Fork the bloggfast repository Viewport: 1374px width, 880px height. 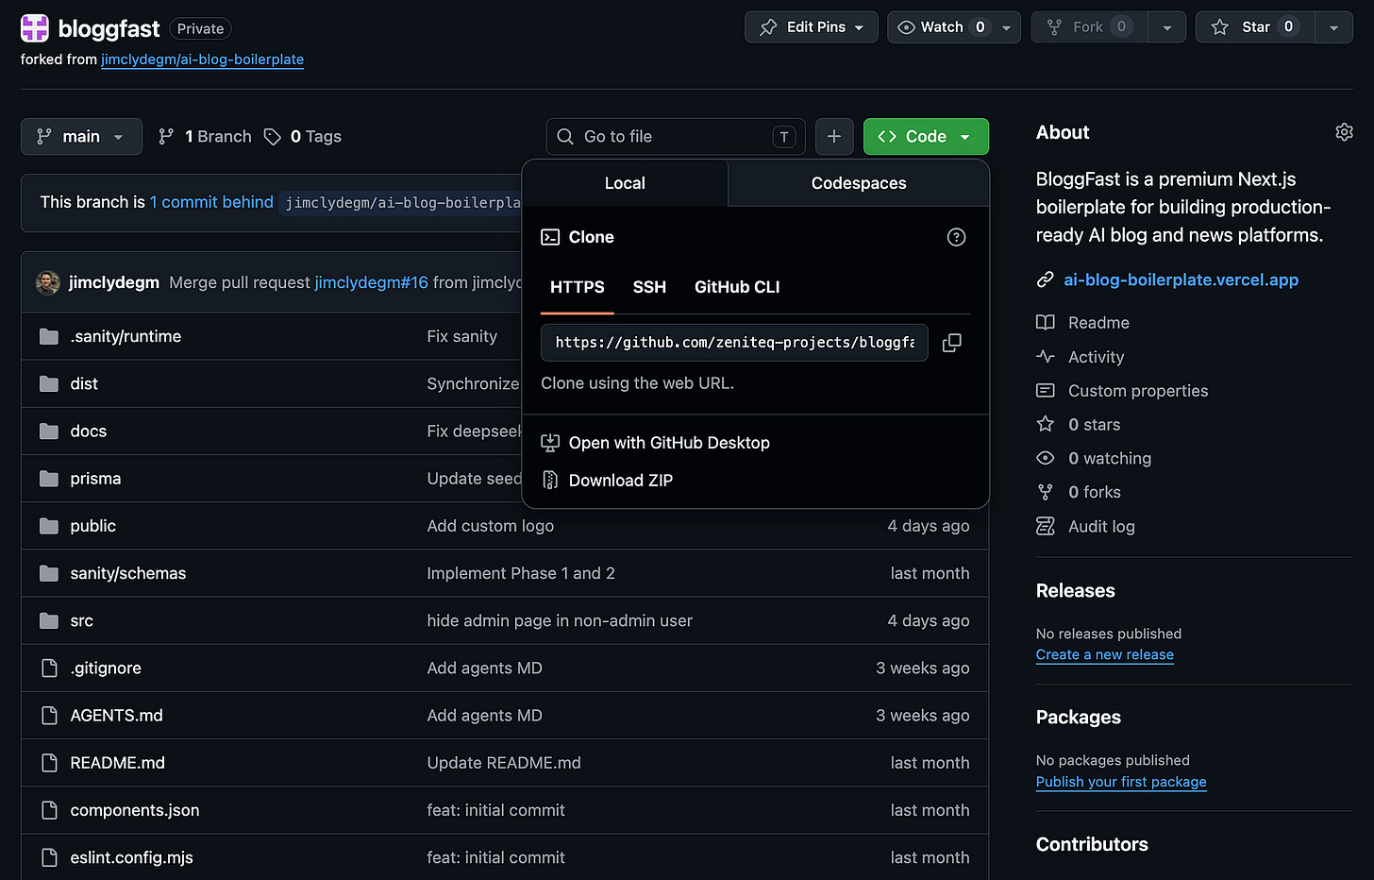tap(1088, 26)
